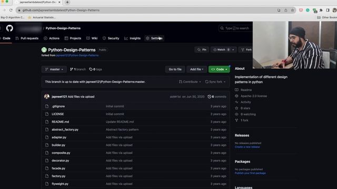
Task: Open the Packages heading link
Action: click(242, 162)
